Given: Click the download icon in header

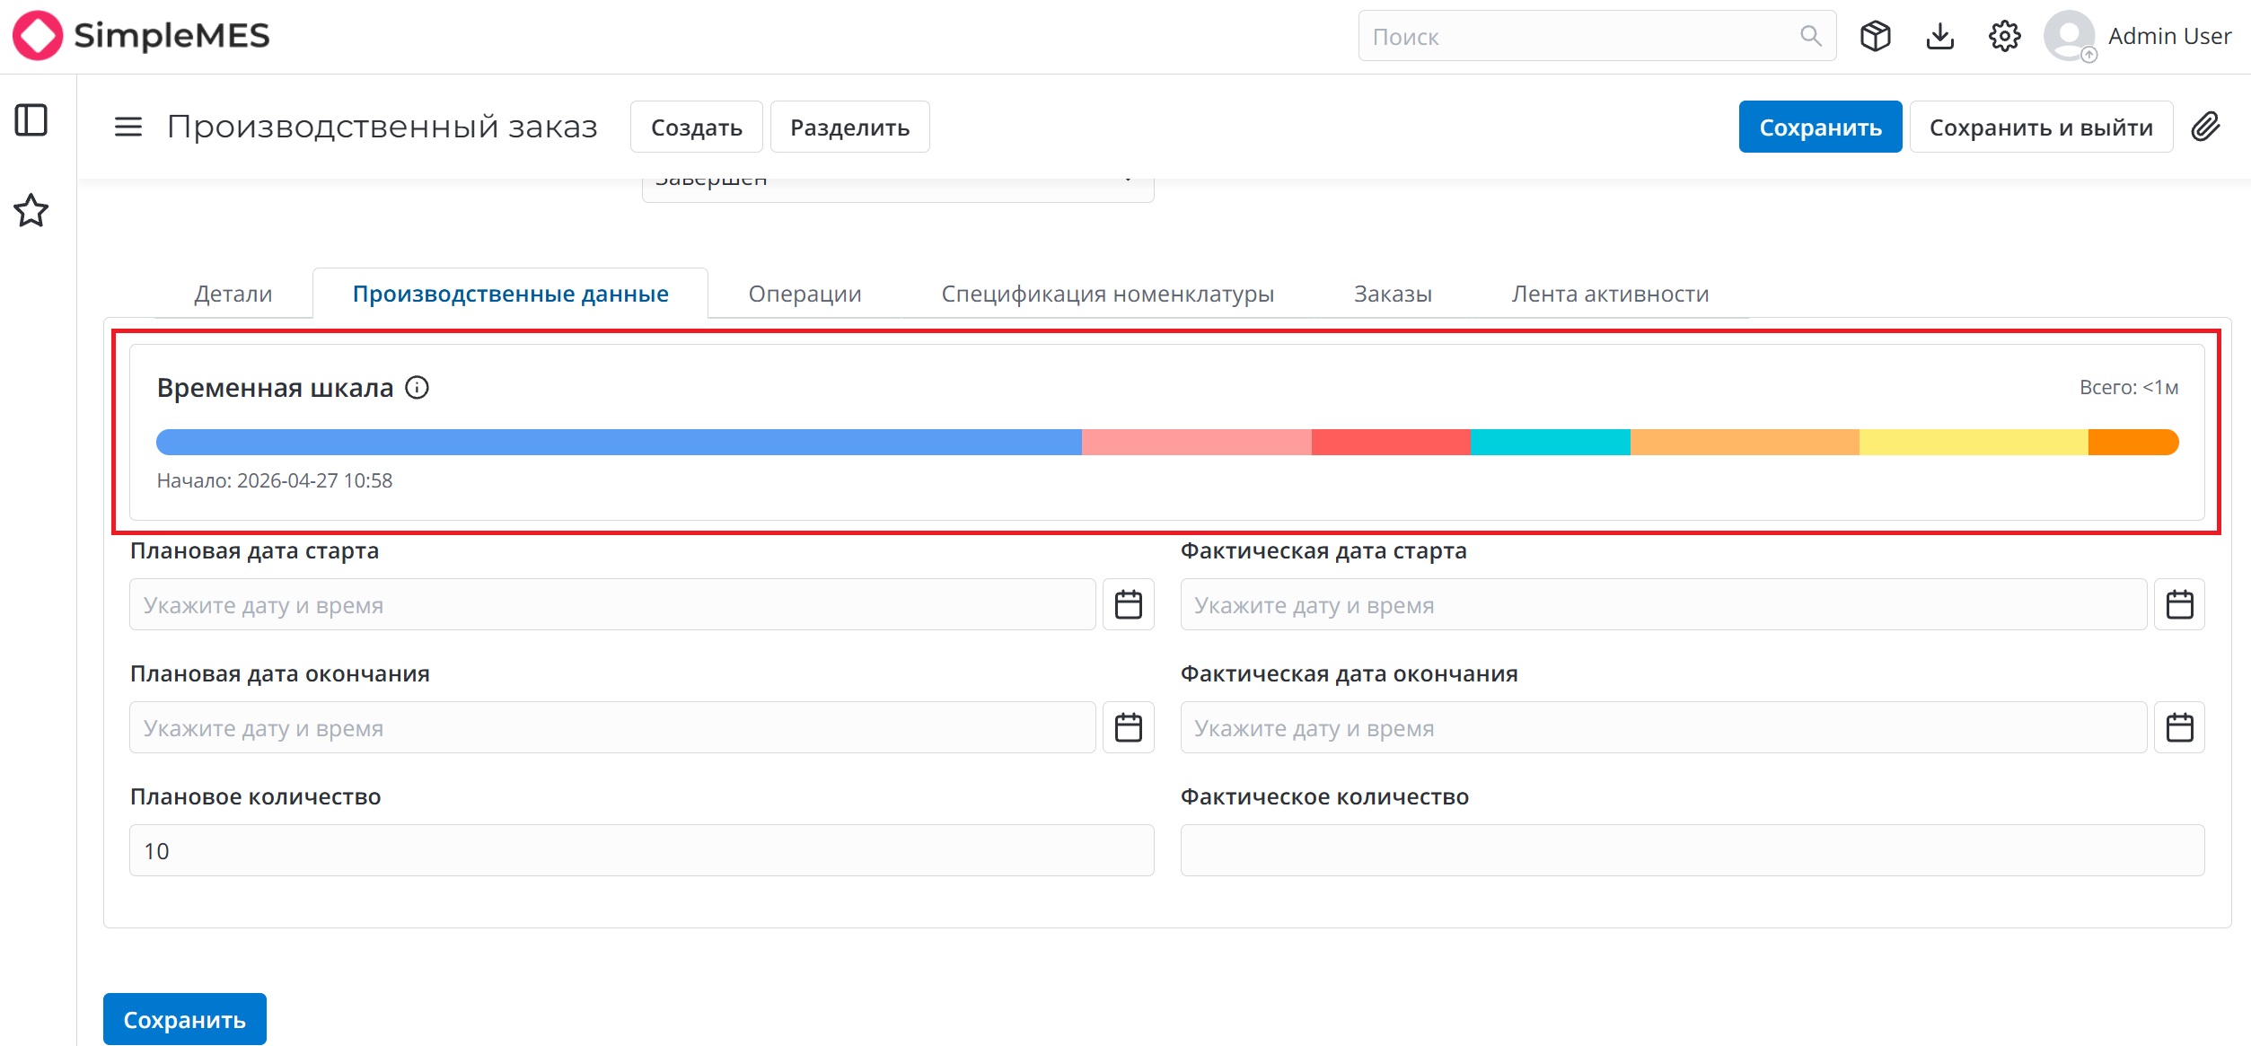Looking at the screenshot, I should [x=1939, y=36].
